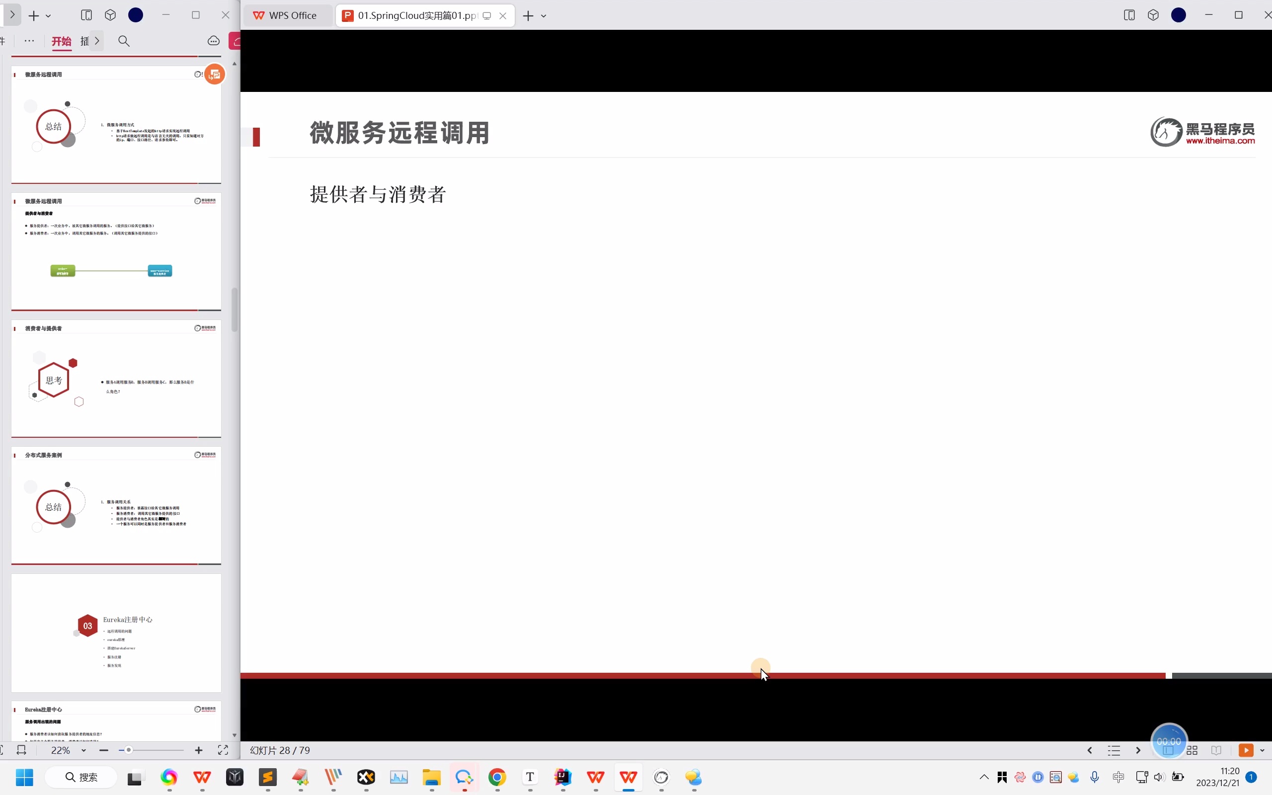
Task: Open presenter notes via the book icon
Action: click(x=1216, y=750)
